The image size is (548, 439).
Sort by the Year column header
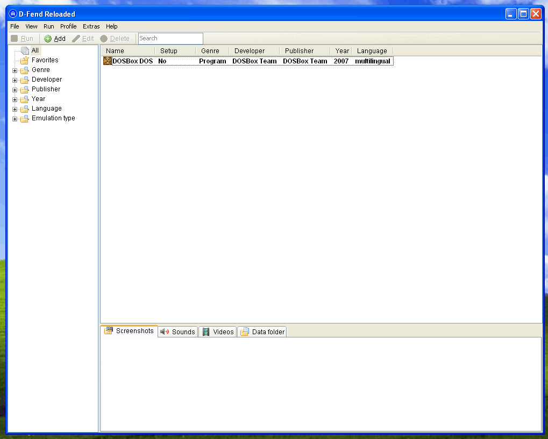pyautogui.click(x=341, y=51)
